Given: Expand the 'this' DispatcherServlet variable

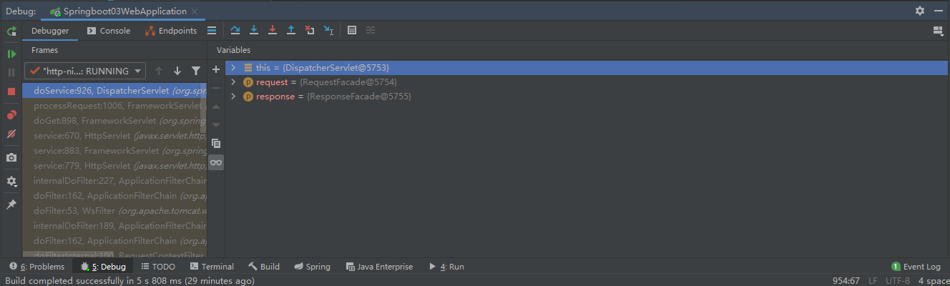Looking at the screenshot, I should click(x=232, y=67).
